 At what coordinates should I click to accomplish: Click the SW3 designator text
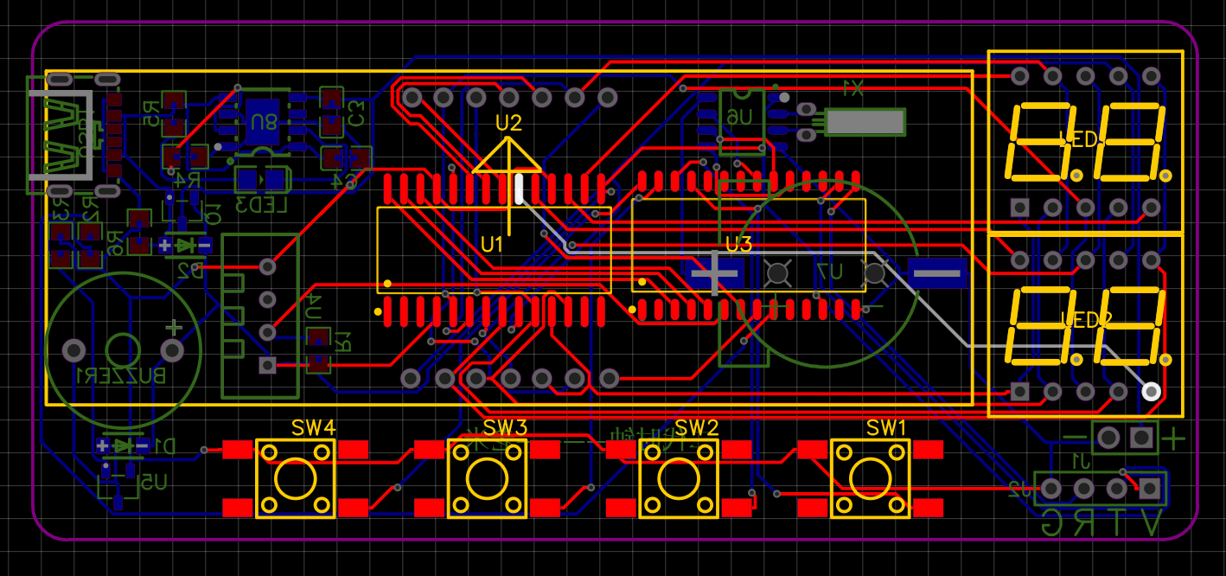point(505,427)
